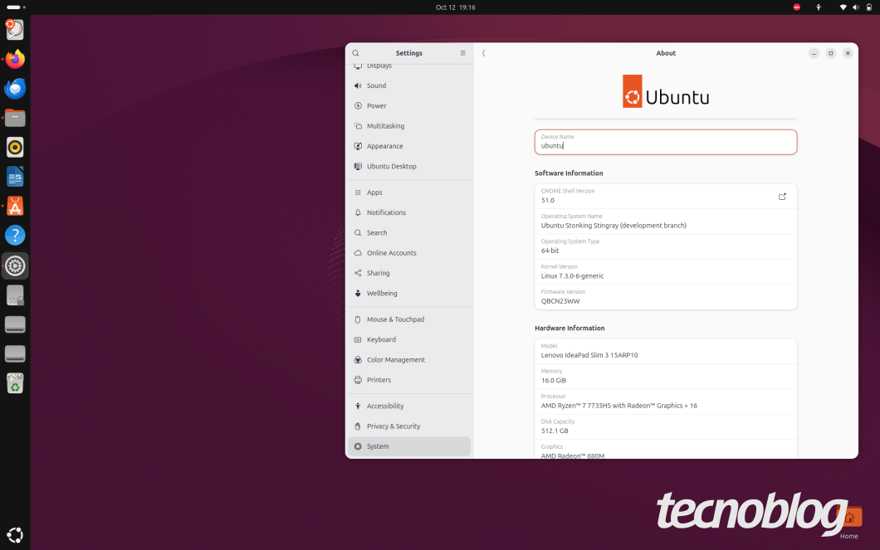Click the Settings gear in dock
This screenshot has height=550, width=880.
(x=15, y=265)
